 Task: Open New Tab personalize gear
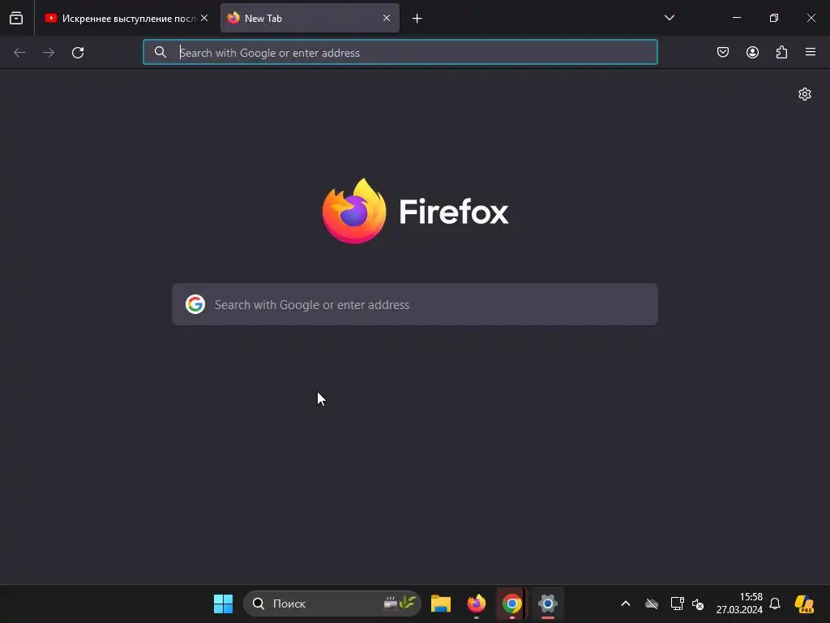point(805,94)
